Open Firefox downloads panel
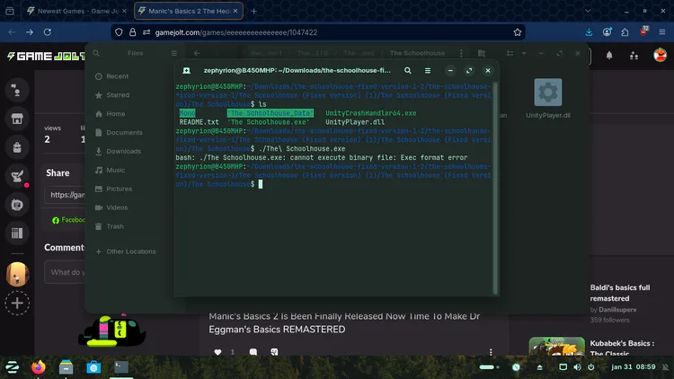674x379 pixels. pos(589,32)
